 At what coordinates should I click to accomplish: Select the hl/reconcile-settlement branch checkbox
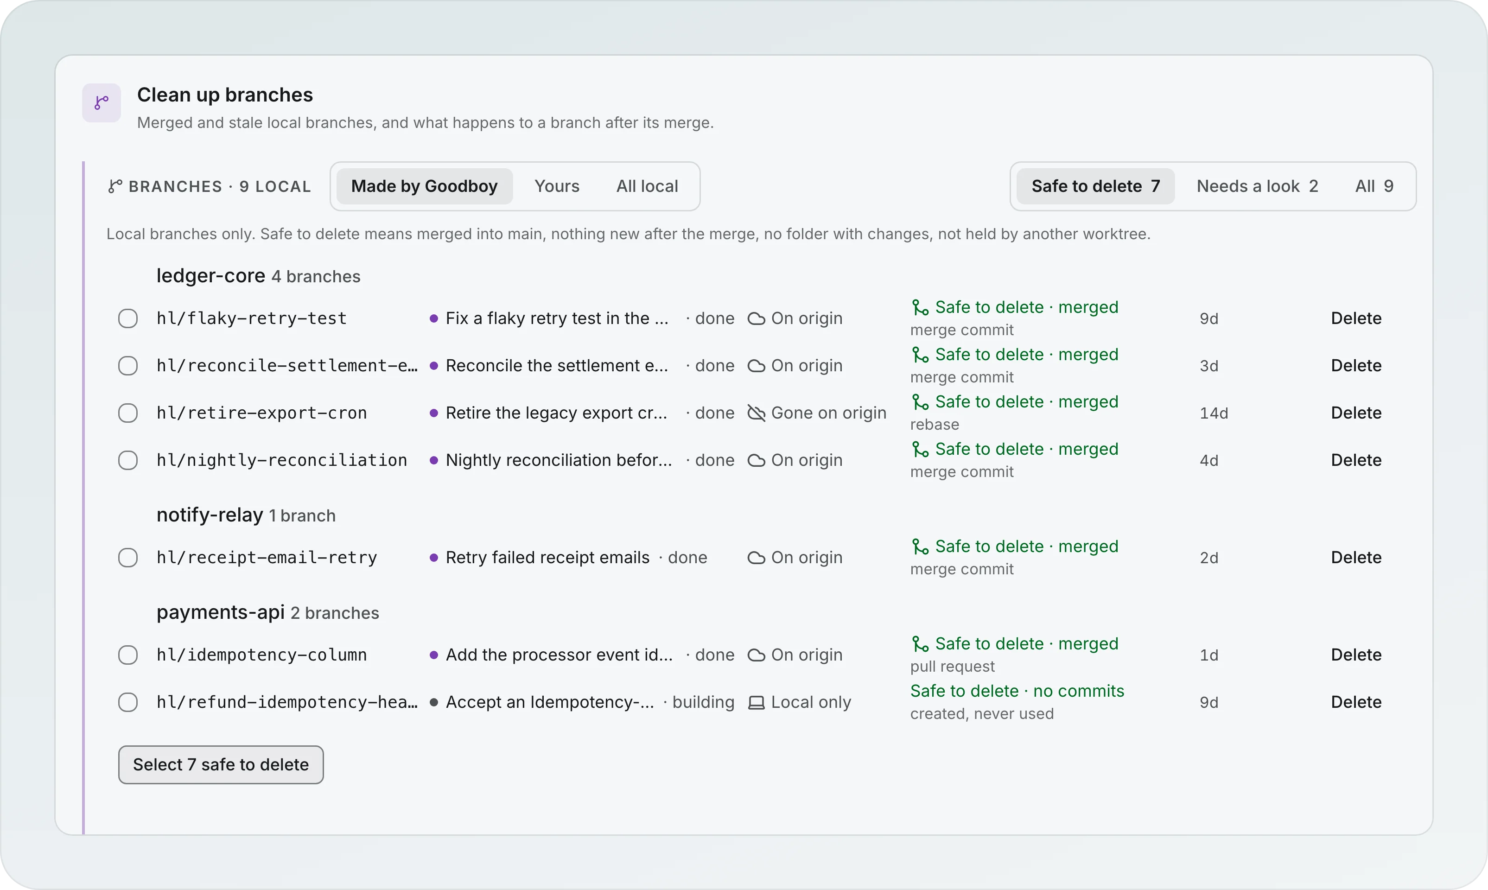click(128, 366)
